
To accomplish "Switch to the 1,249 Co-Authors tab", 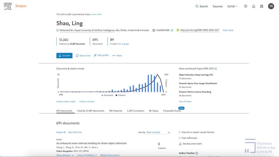I will tap(136, 111).
